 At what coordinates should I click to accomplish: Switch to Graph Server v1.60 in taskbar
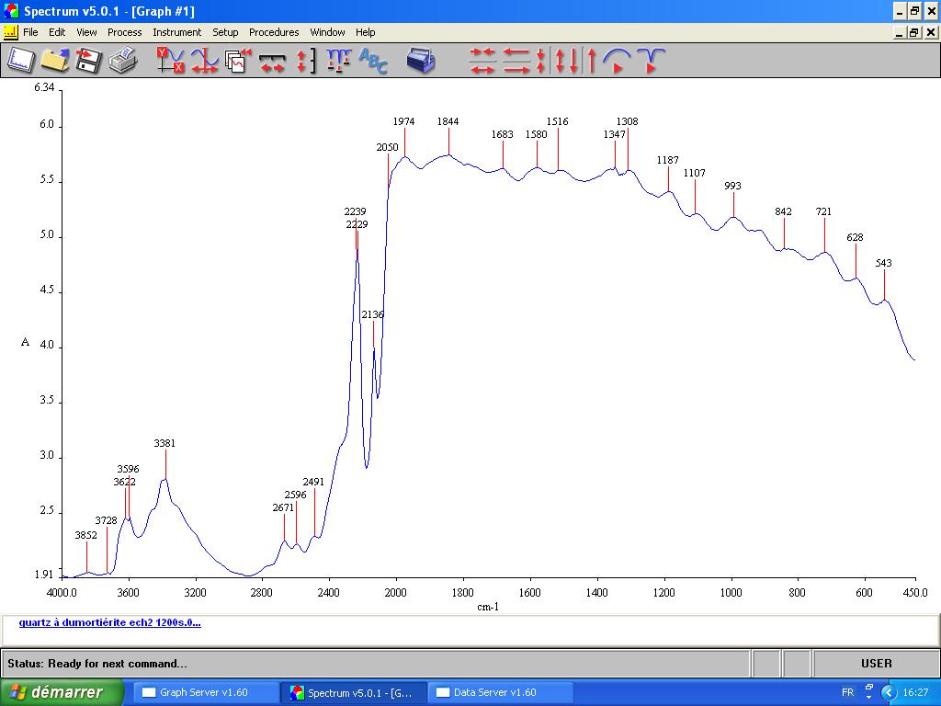pyautogui.click(x=206, y=692)
